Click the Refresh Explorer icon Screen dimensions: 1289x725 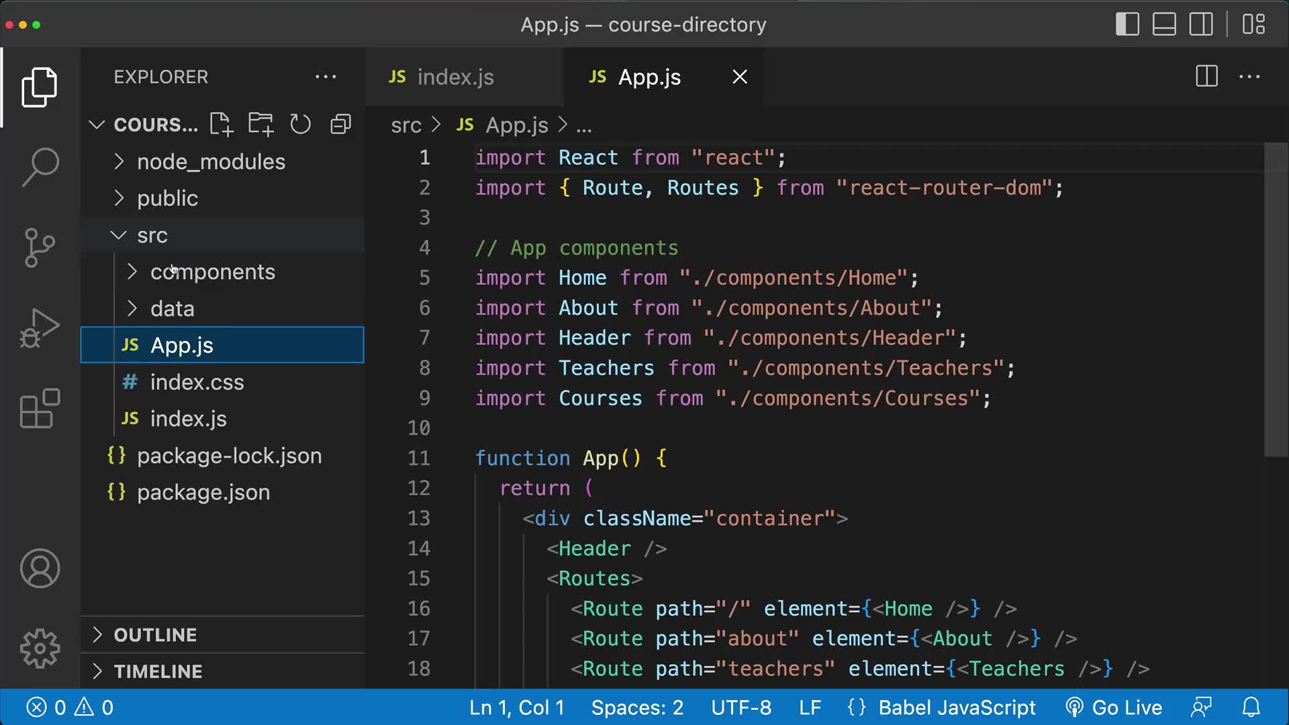pos(300,124)
